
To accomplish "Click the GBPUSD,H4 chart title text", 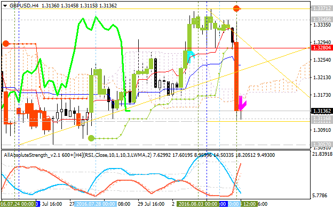I will click(x=24, y=6).
